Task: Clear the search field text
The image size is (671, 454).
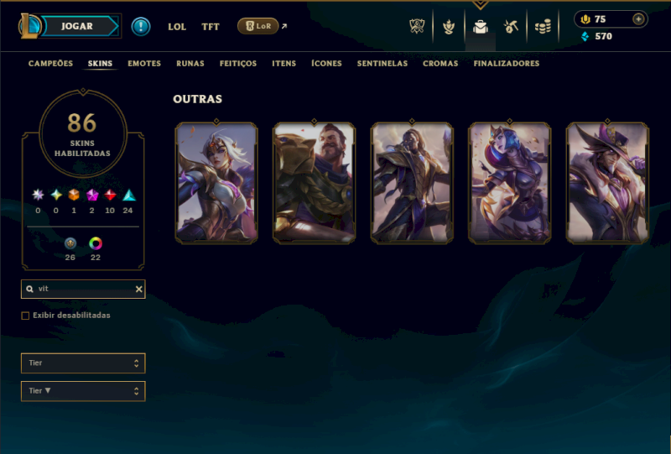Action: click(138, 290)
